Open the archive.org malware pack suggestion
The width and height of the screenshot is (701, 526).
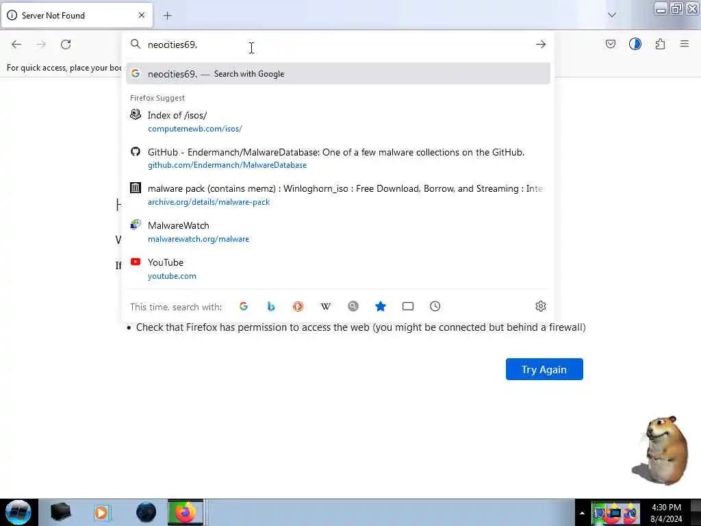[x=337, y=195]
